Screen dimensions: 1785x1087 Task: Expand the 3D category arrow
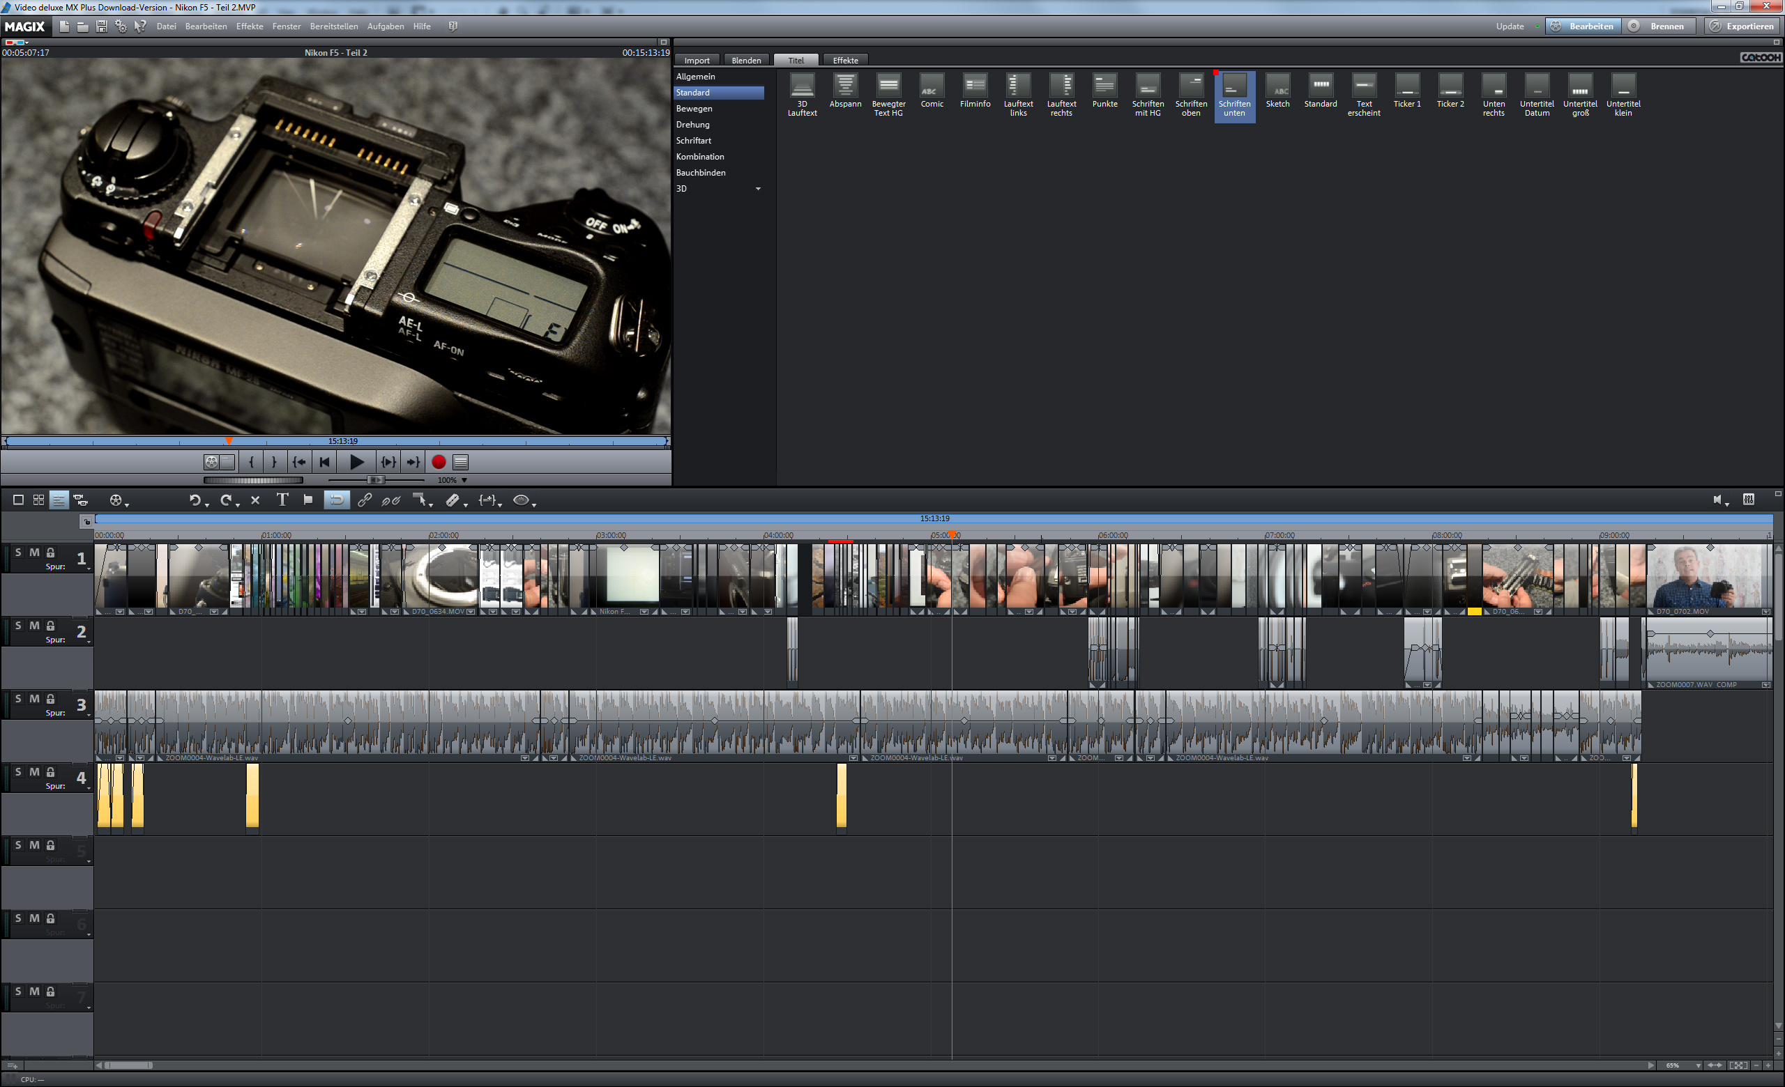click(758, 189)
